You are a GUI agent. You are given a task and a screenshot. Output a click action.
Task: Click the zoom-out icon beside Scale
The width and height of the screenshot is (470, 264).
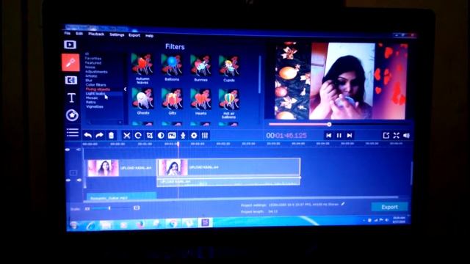point(87,208)
